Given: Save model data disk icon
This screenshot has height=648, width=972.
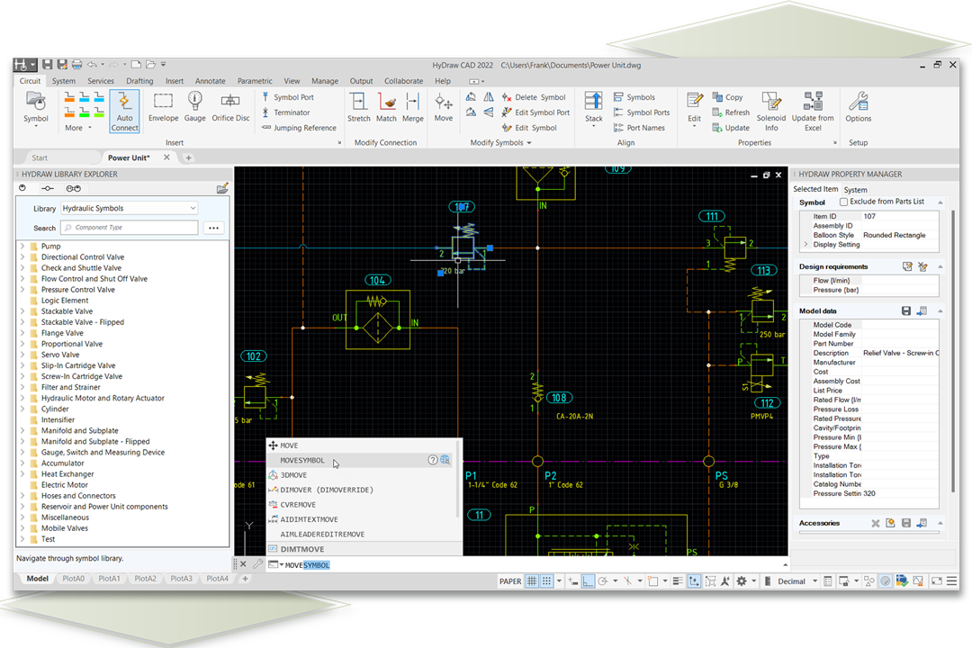Looking at the screenshot, I should (x=905, y=310).
